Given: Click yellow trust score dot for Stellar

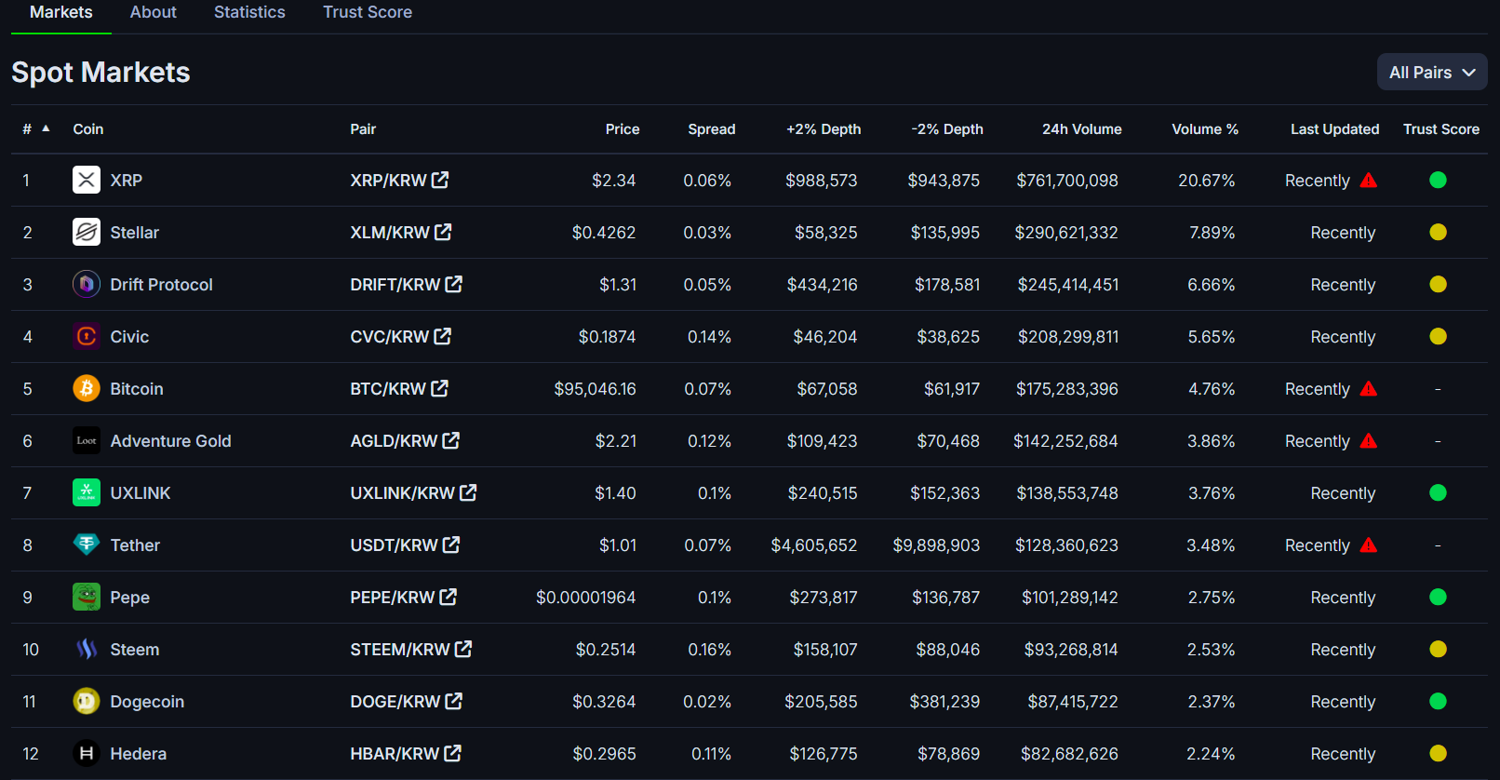Looking at the screenshot, I should (x=1438, y=232).
